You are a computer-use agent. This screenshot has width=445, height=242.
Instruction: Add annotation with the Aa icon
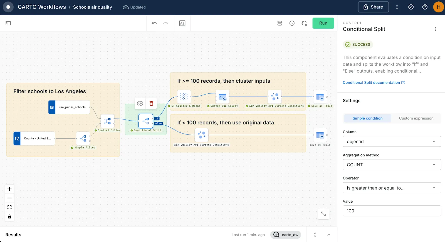coord(182,23)
